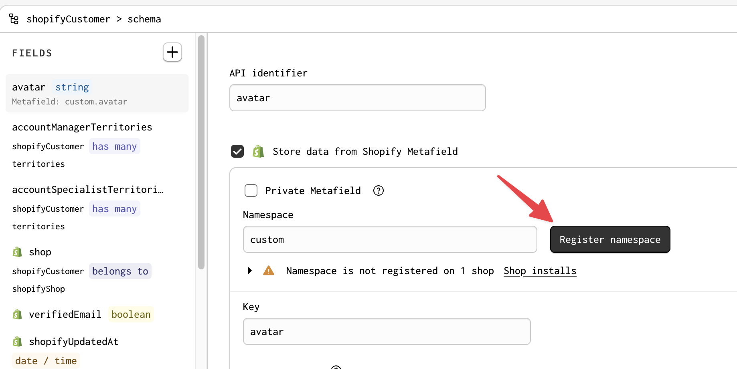
Task: Click the orange namespace warning triangle icon
Action: (x=269, y=271)
